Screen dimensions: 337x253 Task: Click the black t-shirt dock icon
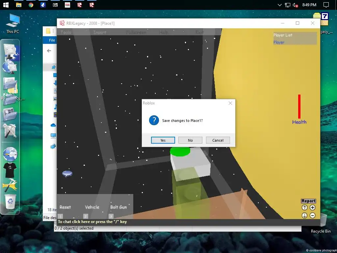pyautogui.click(x=10, y=170)
